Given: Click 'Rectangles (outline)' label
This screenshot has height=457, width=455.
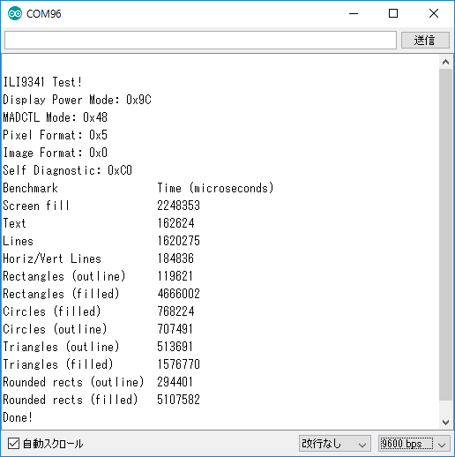Looking at the screenshot, I should [x=64, y=276].
